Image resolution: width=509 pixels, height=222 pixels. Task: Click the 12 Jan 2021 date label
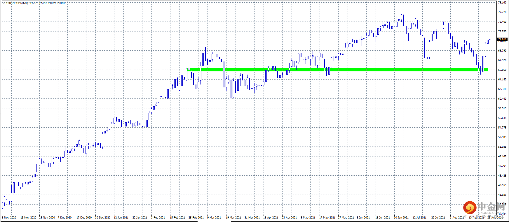click(x=121, y=217)
